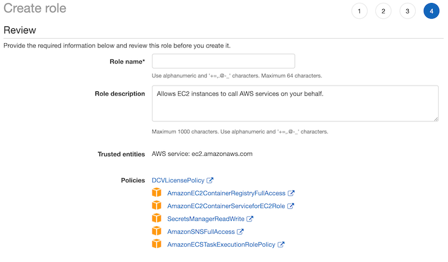Viewport: 448px width, 262px height.
Task: Open external link icon for AmazonEC2ContainerServiceforEC2Role
Action: point(291,206)
